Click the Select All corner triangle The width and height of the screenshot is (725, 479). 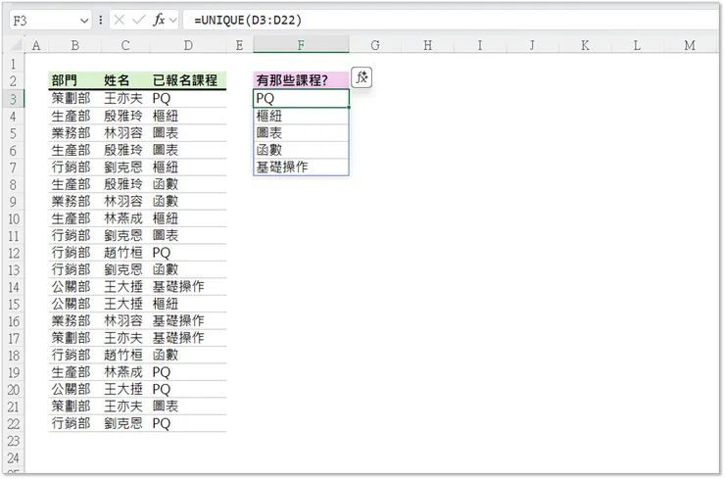(x=17, y=45)
